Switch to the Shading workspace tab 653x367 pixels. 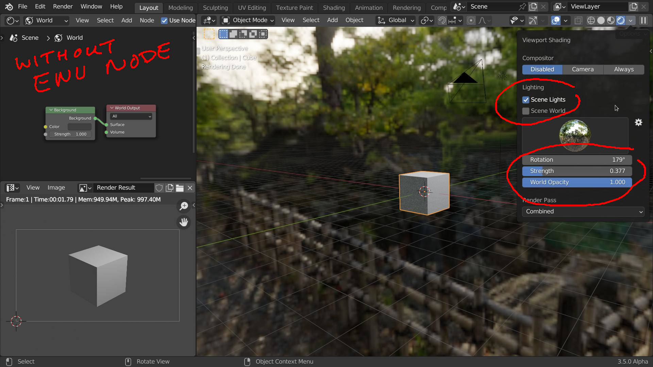click(334, 8)
